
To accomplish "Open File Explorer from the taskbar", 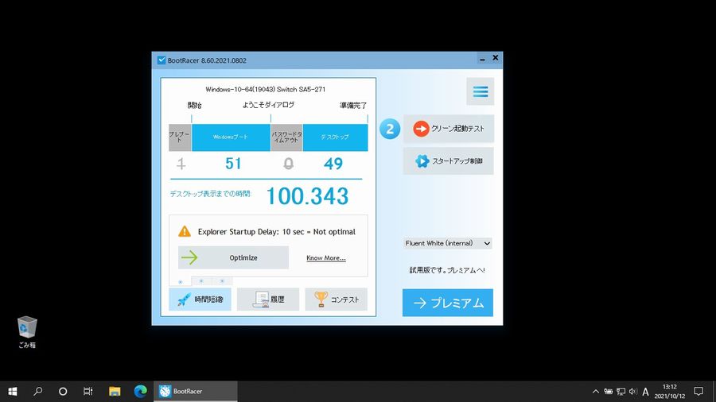I will pyautogui.click(x=115, y=391).
